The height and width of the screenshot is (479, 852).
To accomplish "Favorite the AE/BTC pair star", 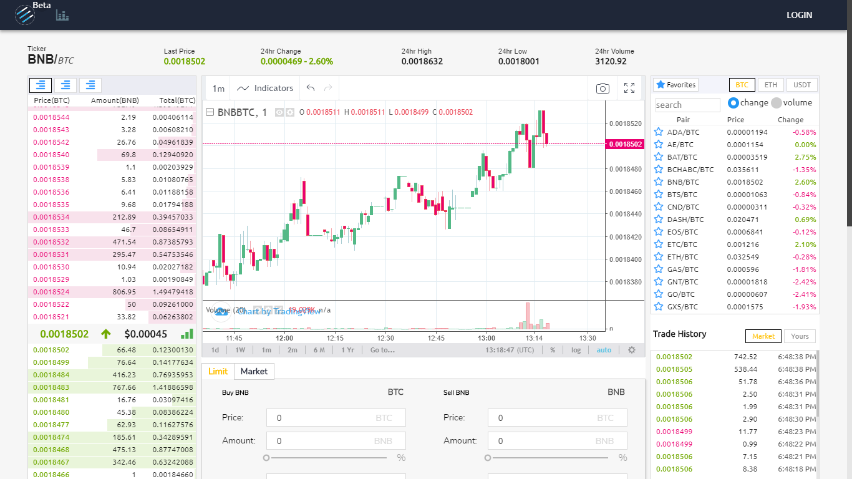I will 658,144.
